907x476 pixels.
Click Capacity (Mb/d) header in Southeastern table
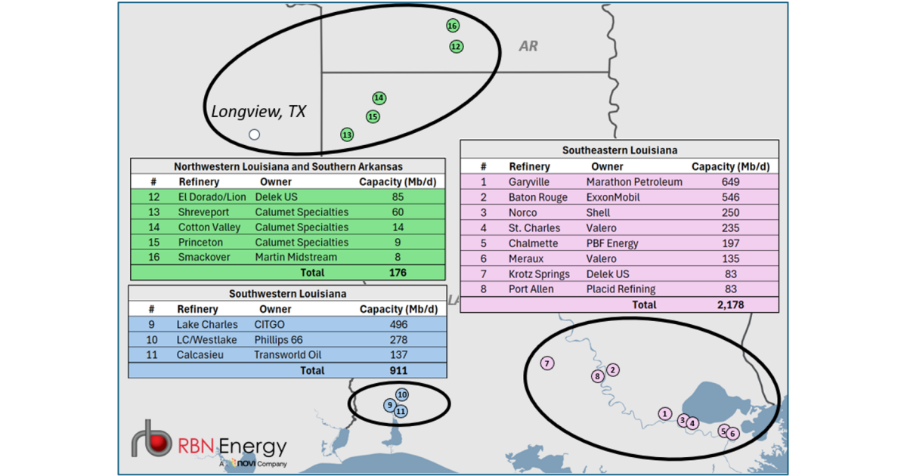(731, 166)
